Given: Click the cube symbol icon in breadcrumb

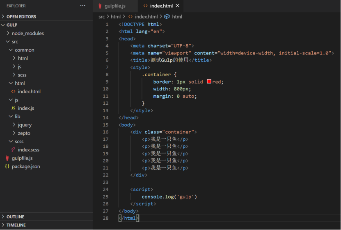Looking at the screenshot, I should point(167,17).
